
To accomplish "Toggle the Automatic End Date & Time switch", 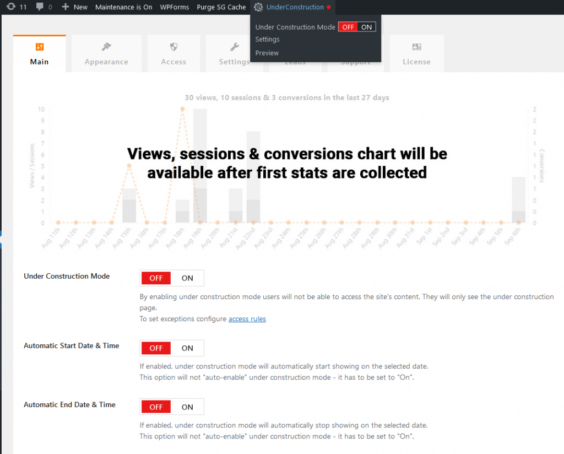I will (x=172, y=407).
